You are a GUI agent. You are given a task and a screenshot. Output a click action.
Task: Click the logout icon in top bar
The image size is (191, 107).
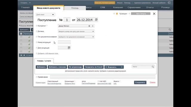point(169,3)
